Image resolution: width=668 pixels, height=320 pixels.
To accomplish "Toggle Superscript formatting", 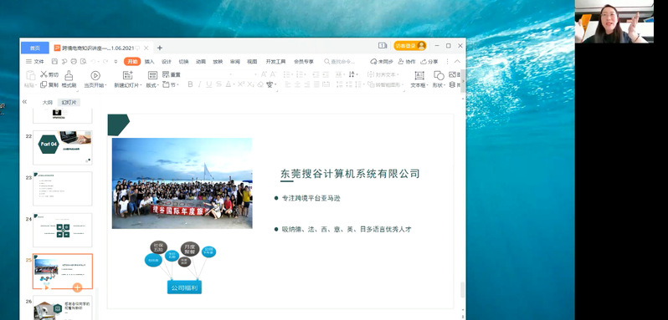I will 241,84.
